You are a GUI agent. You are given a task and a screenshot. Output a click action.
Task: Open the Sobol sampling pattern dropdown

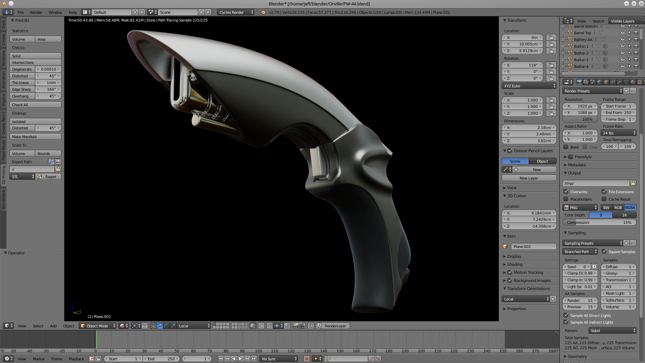[x=613, y=331]
